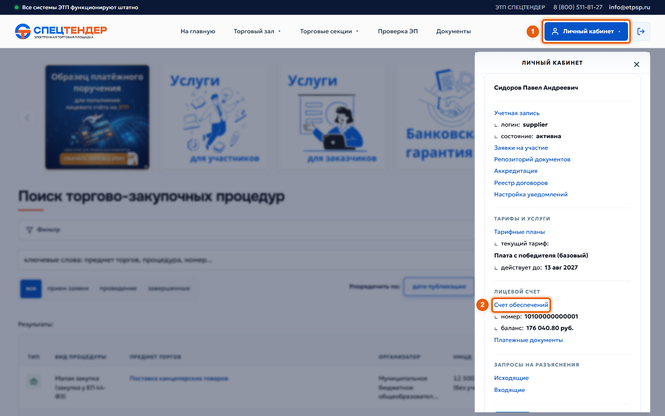Open Реестр договоров
Screen dimensions: 665x416
coord(521,183)
